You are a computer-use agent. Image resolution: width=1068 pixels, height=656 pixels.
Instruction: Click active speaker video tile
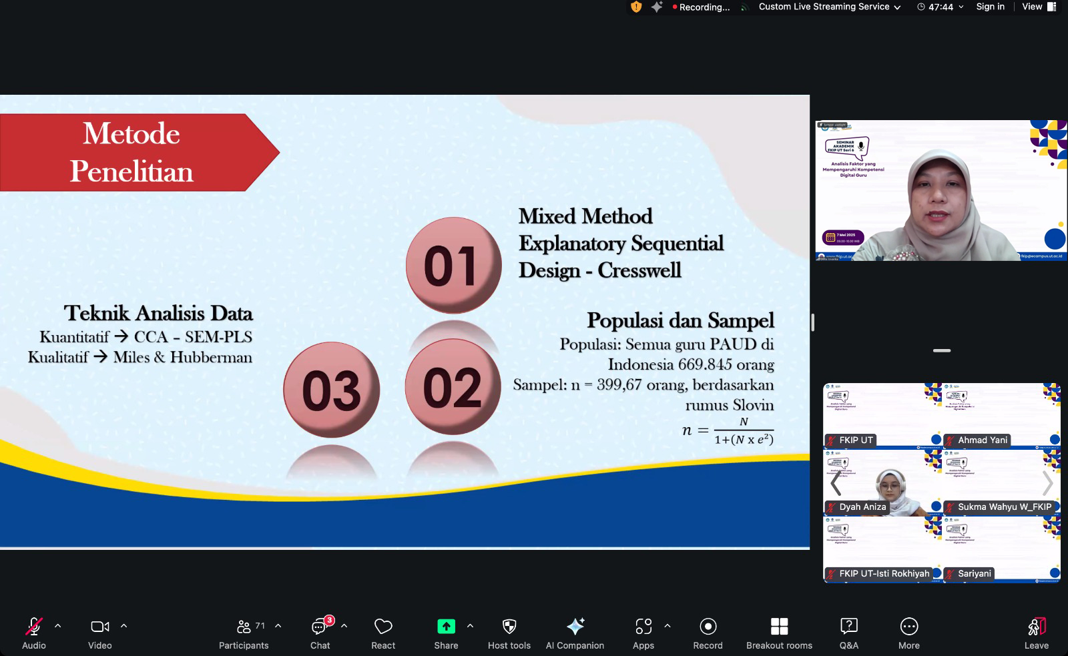(x=941, y=190)
